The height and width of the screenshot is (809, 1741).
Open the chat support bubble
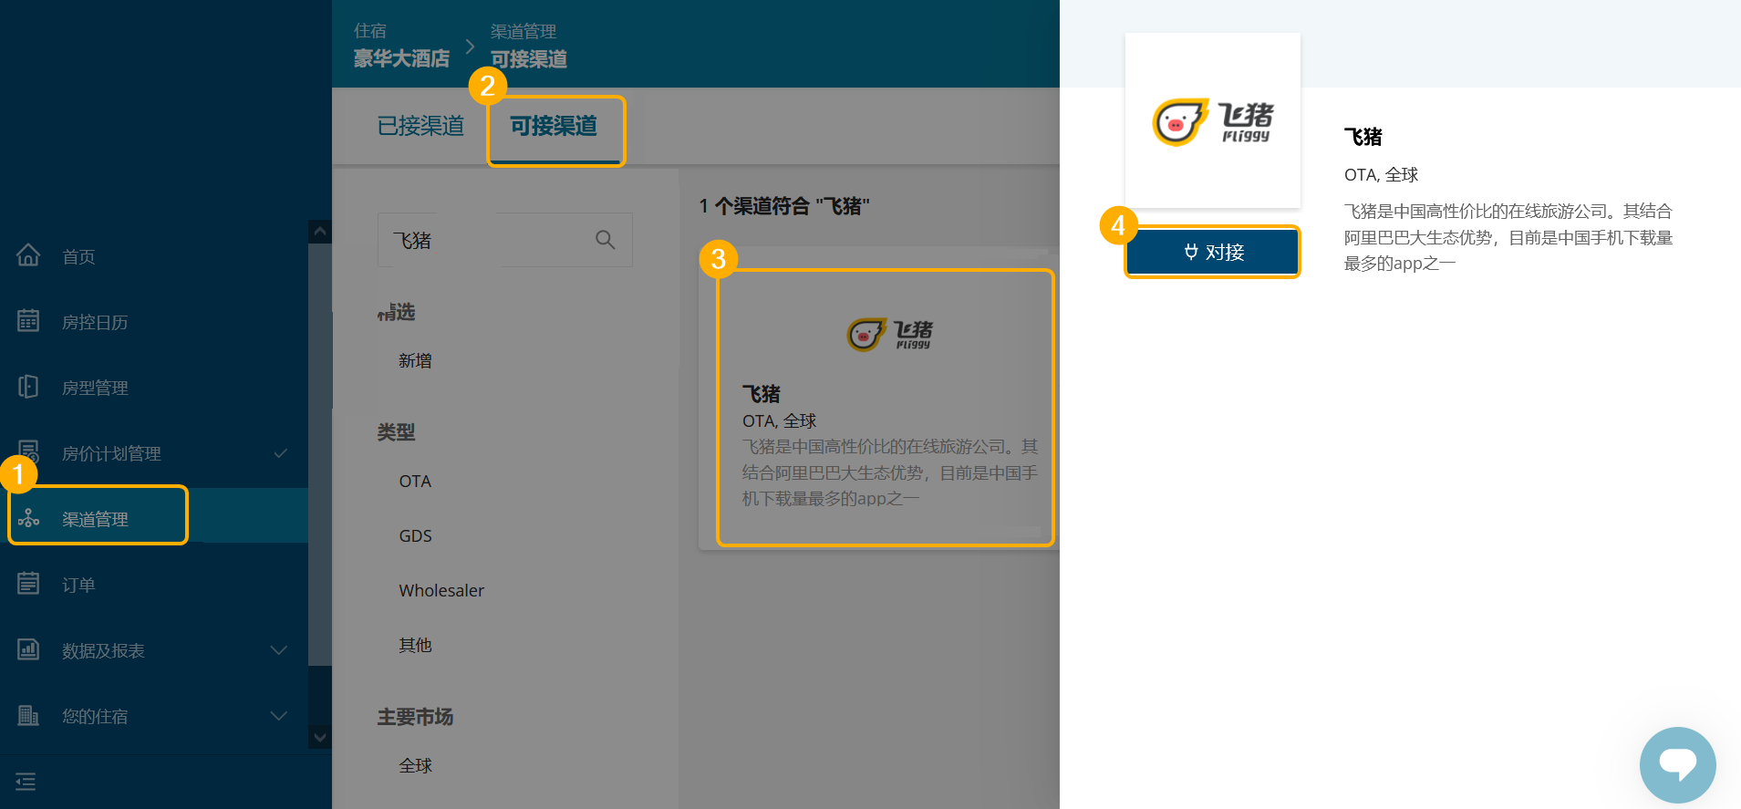[1678, 765]
